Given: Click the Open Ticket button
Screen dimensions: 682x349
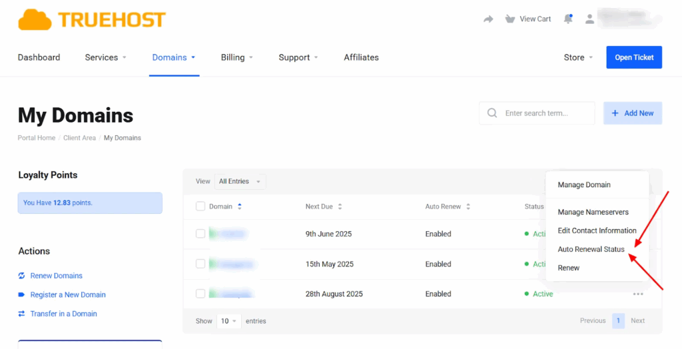Looking at the screenshot, I should (634, 57).
